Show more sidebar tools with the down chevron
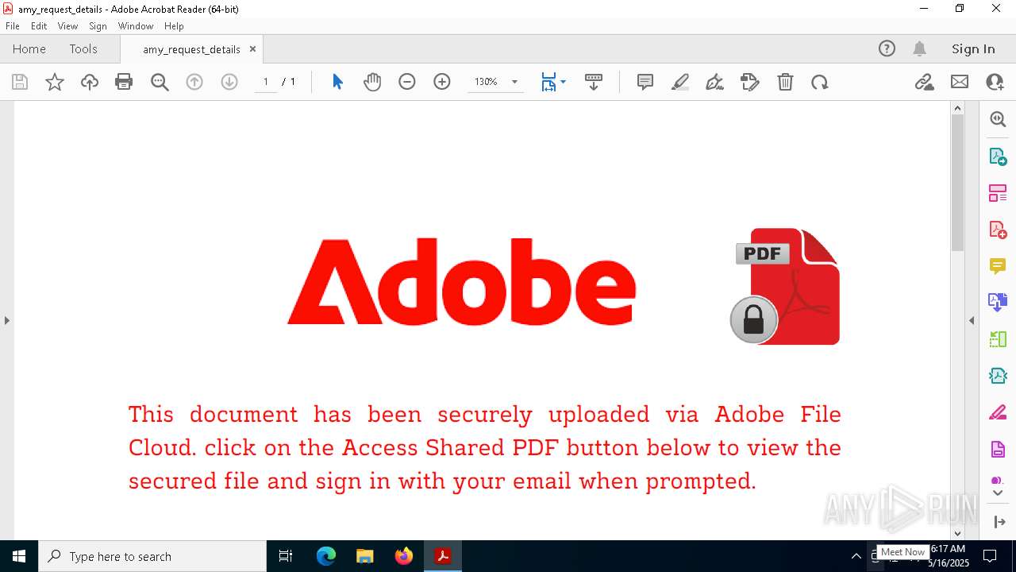This screenshot has height=572, width=1016. coord(998,493)
